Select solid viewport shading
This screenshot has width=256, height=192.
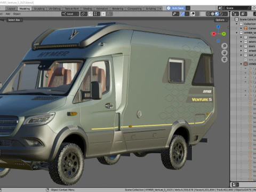pyautogui.click(x=213, y=14)
